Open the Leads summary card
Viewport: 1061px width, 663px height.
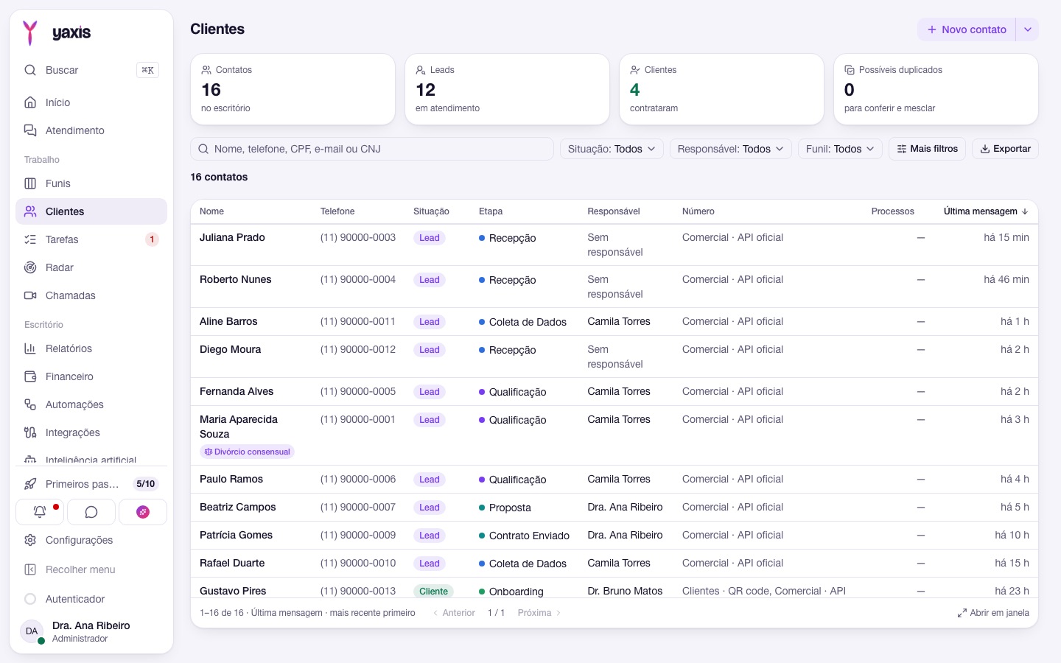tap(507, 89)
